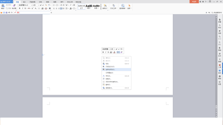Image resolution: width=223 pixels, height=125 pixels.
Task: Decrease font size with ribbon A- icon
Action: [43, 5]
